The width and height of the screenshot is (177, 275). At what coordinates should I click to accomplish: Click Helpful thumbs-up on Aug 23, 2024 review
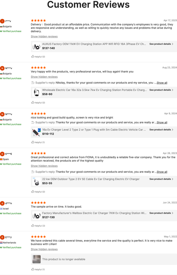coord(33,103)
